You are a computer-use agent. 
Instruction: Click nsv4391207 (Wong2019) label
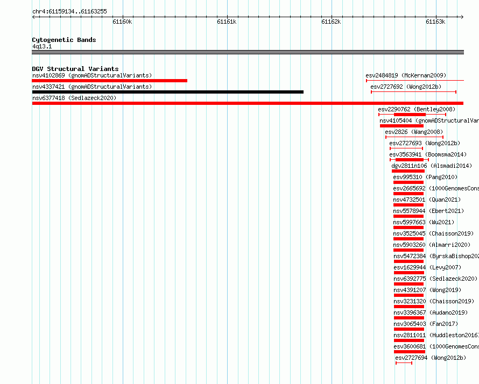[427, 290]
